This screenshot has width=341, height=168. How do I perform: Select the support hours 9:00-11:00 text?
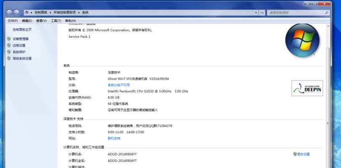pos(115,132)
